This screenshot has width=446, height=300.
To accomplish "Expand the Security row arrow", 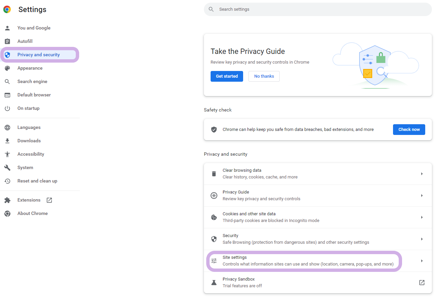I will pyautogui.click(x=422, y=239).
